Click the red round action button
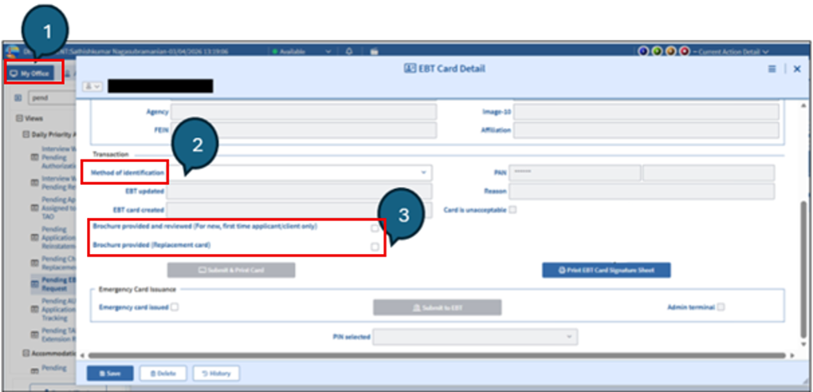 click(x=684, y=52)
